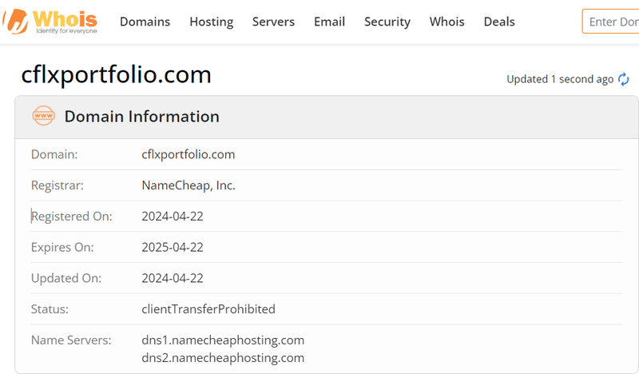Click the Domain Information header title
639x374 pixels.
click(142, 116)
